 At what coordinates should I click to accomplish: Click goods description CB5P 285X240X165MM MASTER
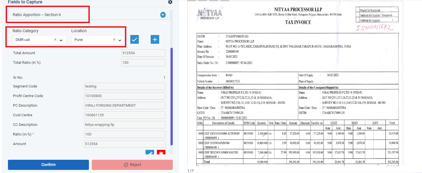point(221,153)
